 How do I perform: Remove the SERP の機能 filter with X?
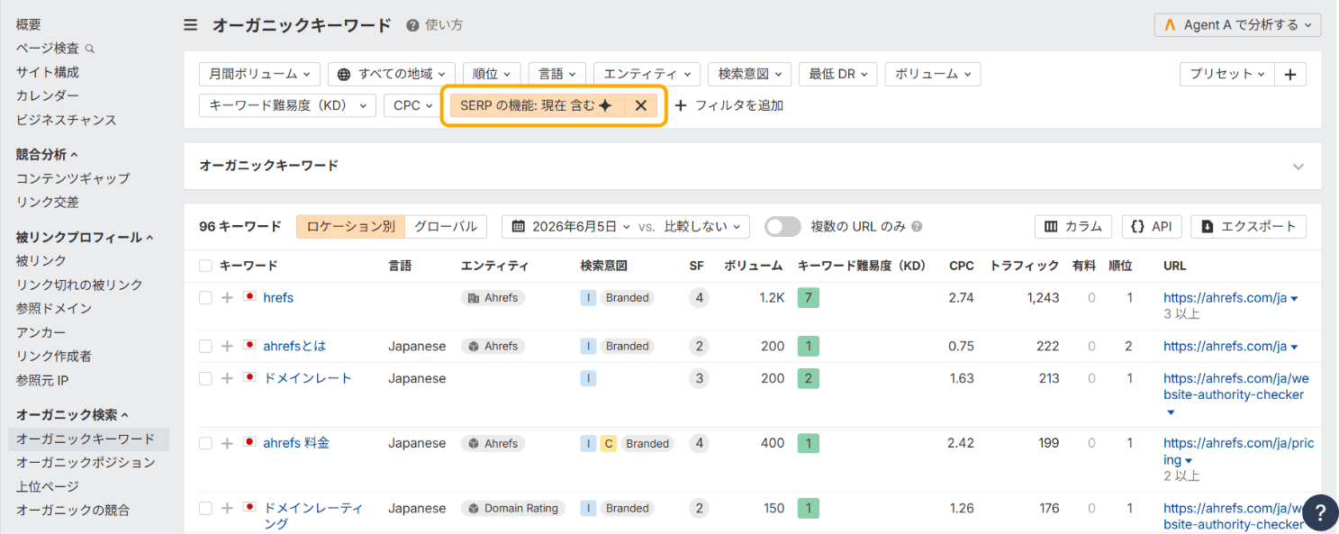pyautogui.click(x=641, y=105)
